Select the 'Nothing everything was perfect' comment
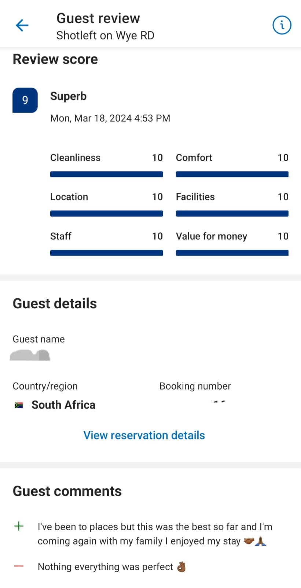The height and width of the screenshot is (588, 301). 106,567
